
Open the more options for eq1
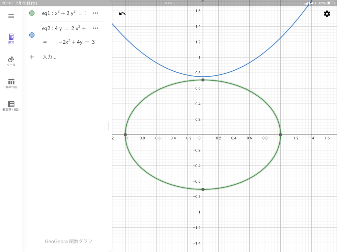pos(95,13)
